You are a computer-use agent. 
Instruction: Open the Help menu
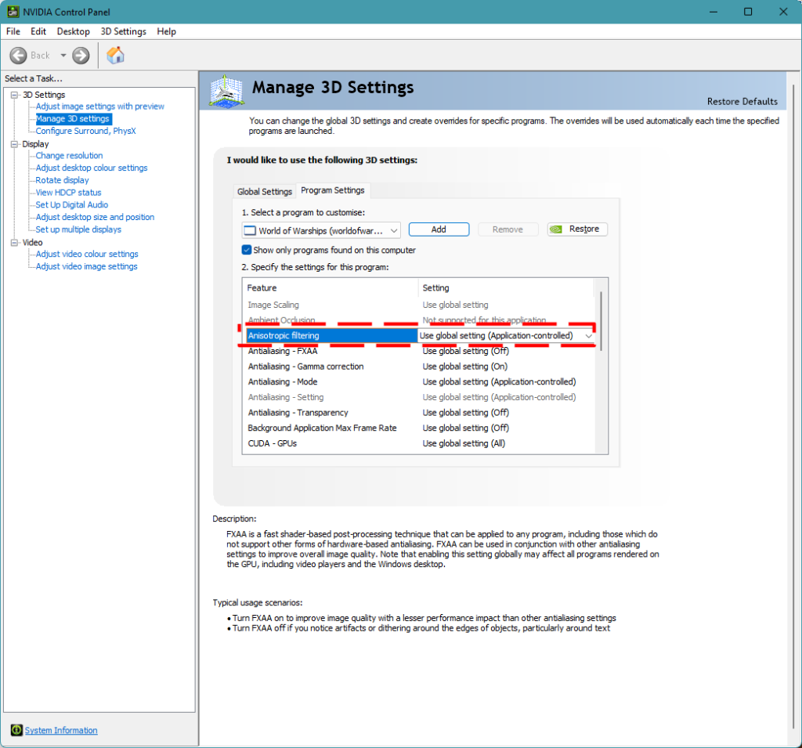(x=166, y=31)
